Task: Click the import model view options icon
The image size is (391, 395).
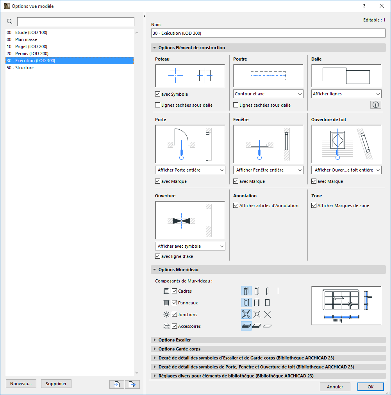Action: coord(116,384)
